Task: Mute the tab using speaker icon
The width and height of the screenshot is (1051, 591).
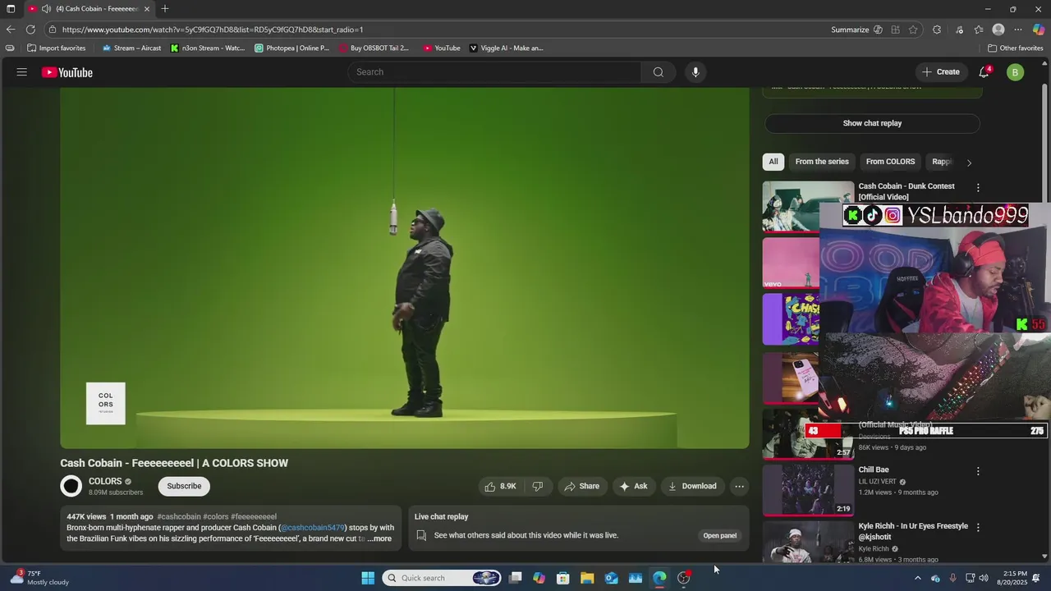Action: tap(46, 9)
